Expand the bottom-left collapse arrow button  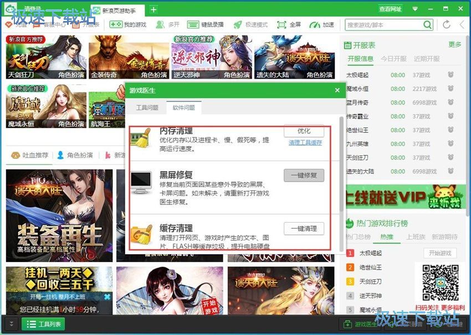coord(11,324)
